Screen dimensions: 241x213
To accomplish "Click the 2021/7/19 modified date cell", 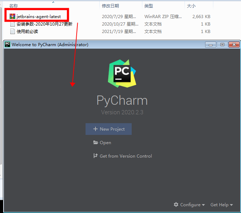I will click(119, 32).
